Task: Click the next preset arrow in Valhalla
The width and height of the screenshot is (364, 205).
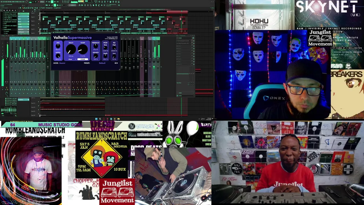Action: point(117,63)
